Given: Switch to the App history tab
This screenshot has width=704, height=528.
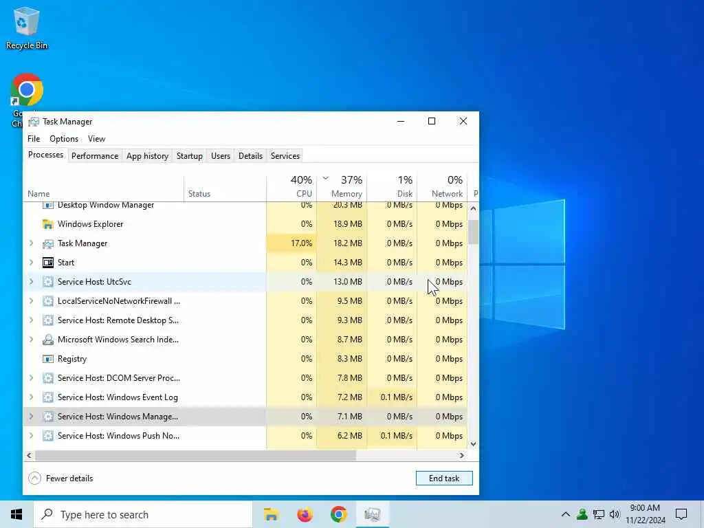Looking at the screenshot, I should (147, 156).
